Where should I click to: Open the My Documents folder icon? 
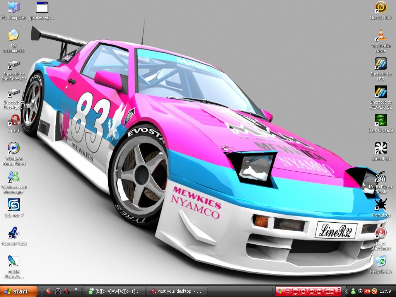(14, 41)
